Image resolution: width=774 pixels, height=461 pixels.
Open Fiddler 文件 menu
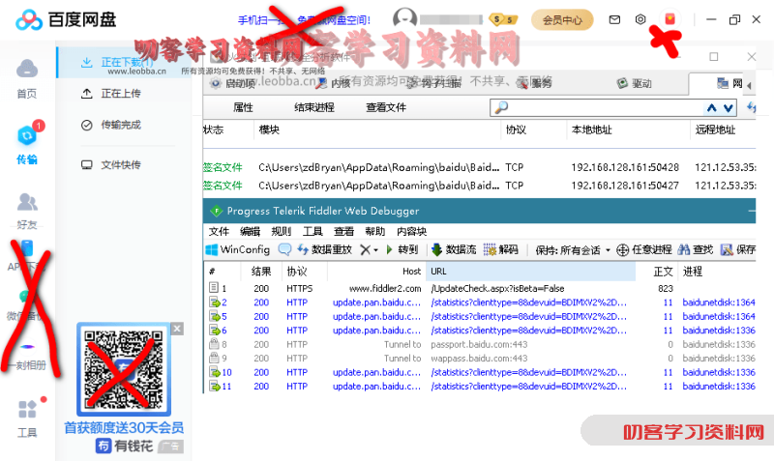coord(219,232)
